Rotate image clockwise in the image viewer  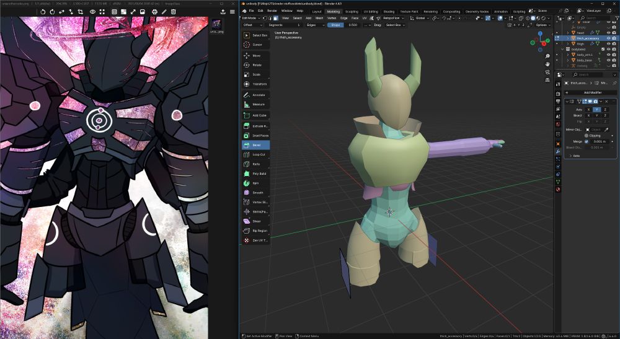click(52, 12)
